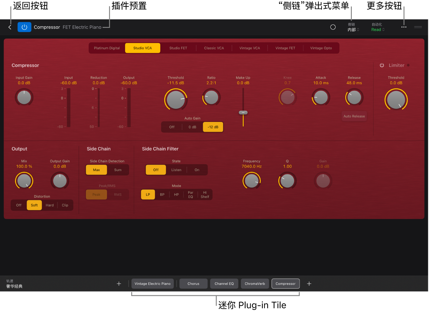Screen dimensions: 429x312
Task: Turn Side Chain Filter State On
Action: (x=197, y=170)
